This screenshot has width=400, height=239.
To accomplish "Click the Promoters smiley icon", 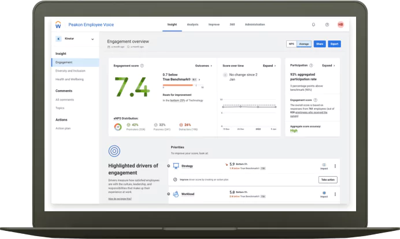I will coord(128,125).
